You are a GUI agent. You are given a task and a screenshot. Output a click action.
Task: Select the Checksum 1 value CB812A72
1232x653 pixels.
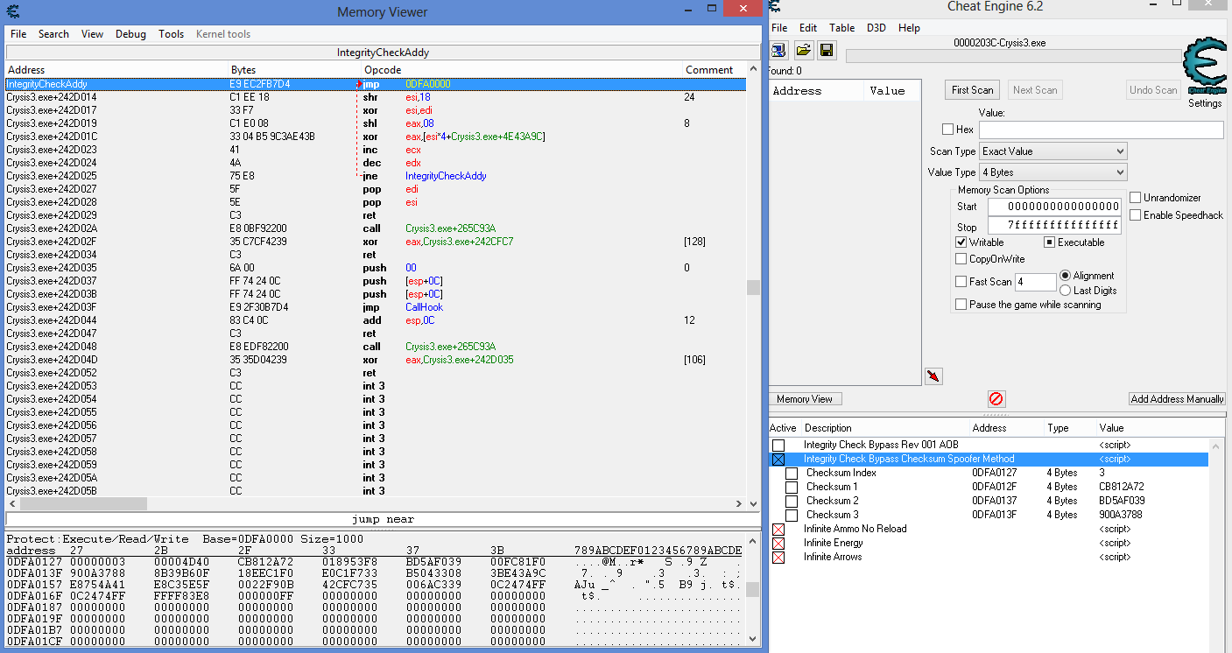[1122, 487]
